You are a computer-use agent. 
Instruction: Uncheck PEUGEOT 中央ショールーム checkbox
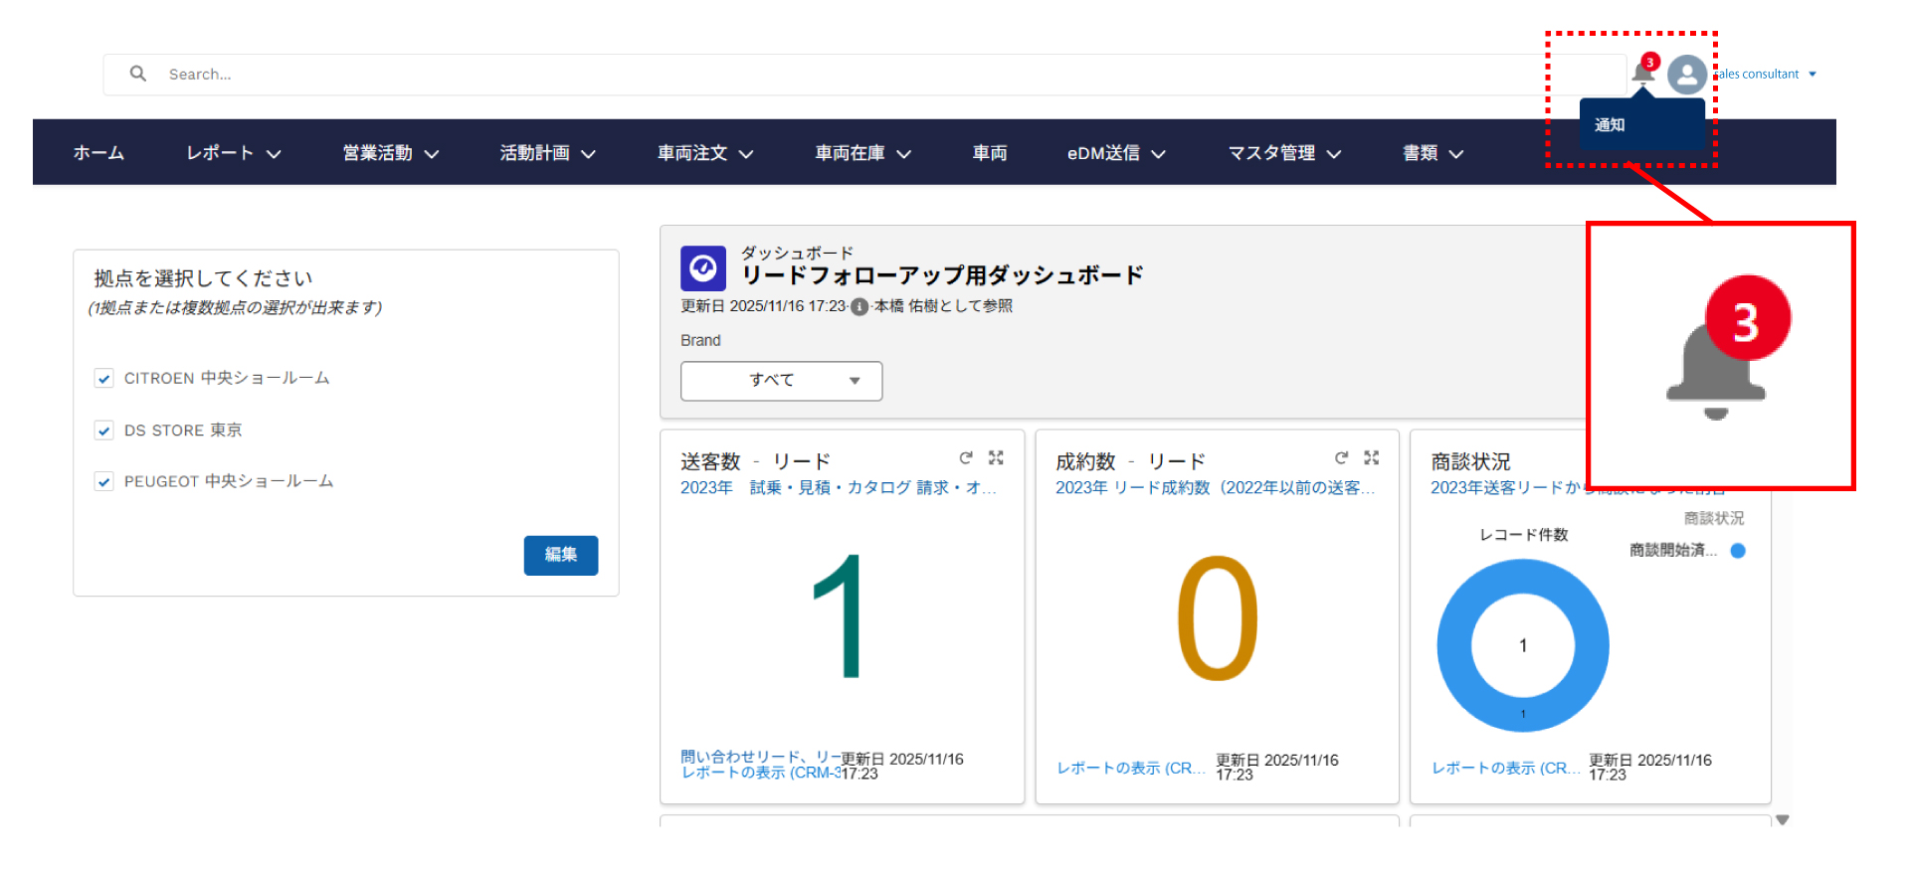103,482
